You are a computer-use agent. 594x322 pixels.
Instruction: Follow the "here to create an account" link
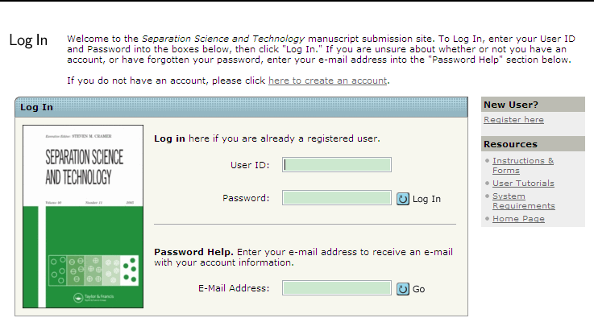[328, 80]
